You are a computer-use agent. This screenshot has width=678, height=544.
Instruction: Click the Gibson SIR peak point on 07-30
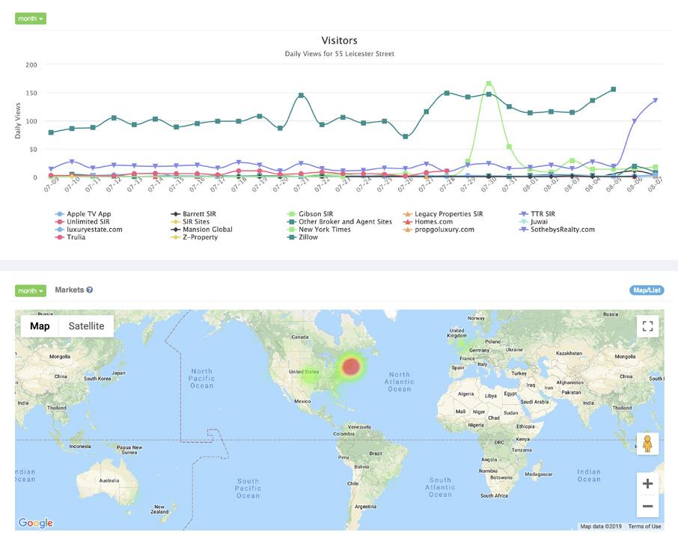489,84
